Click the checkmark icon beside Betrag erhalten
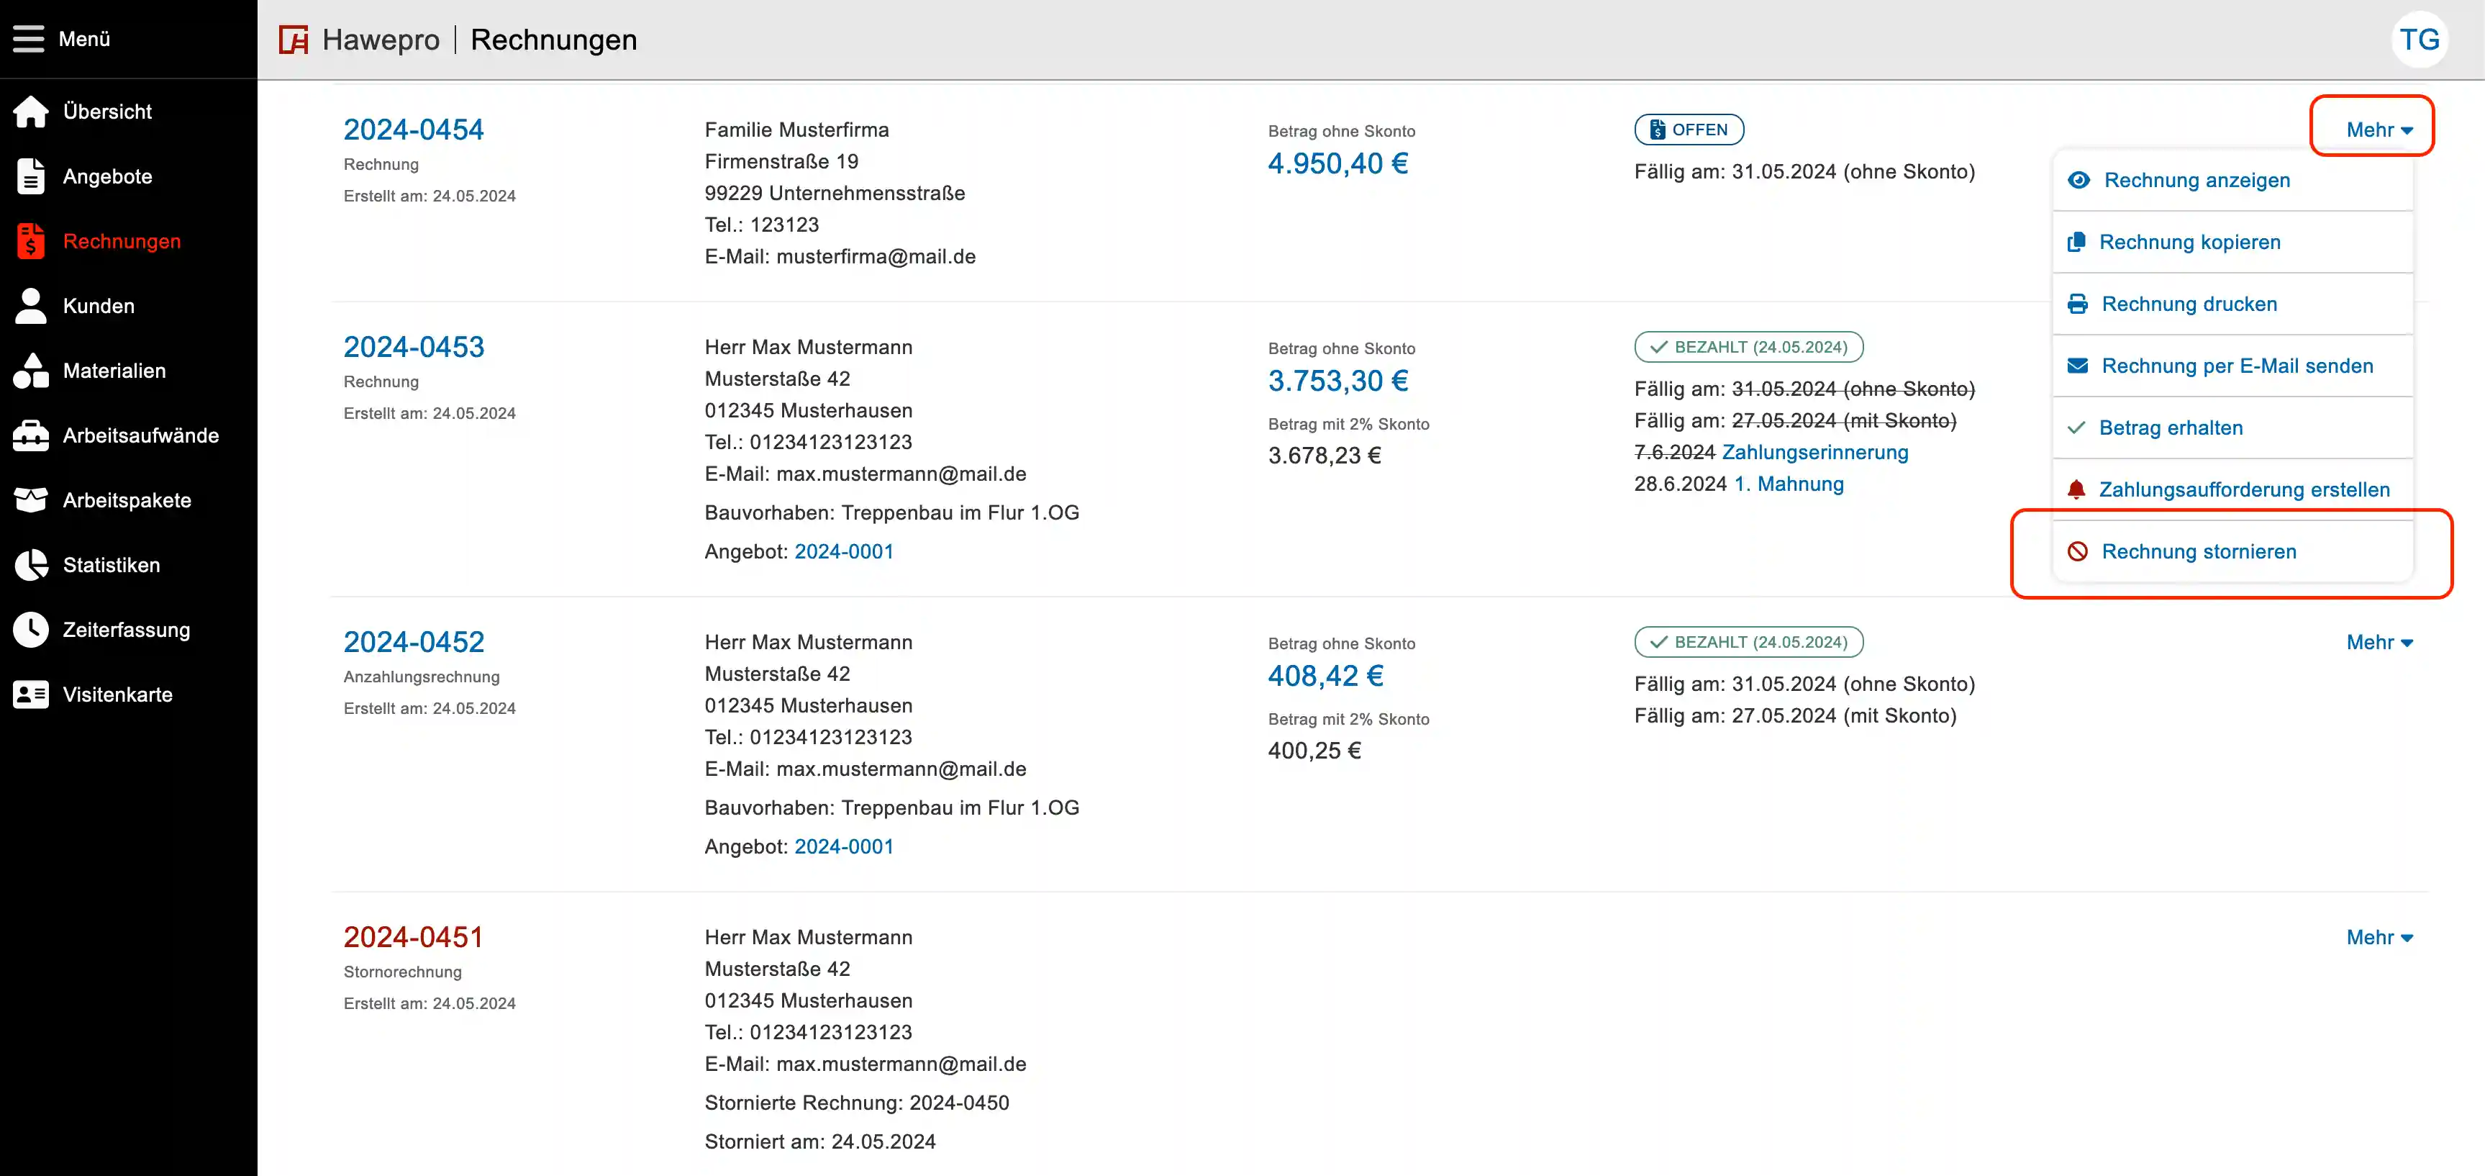2485x1176 pixels. [x=2077, y=428]
